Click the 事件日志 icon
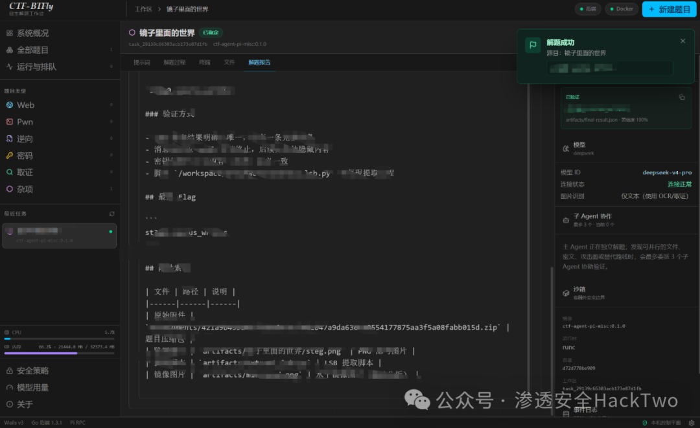Image resolution: width=700 pixels, height=428 pixels. click(x=566, y=413)
